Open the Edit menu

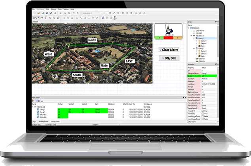tap(48, 9)
